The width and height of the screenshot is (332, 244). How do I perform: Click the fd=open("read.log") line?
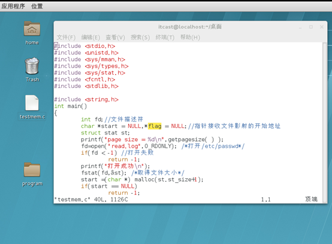click(x=163, y=146)
